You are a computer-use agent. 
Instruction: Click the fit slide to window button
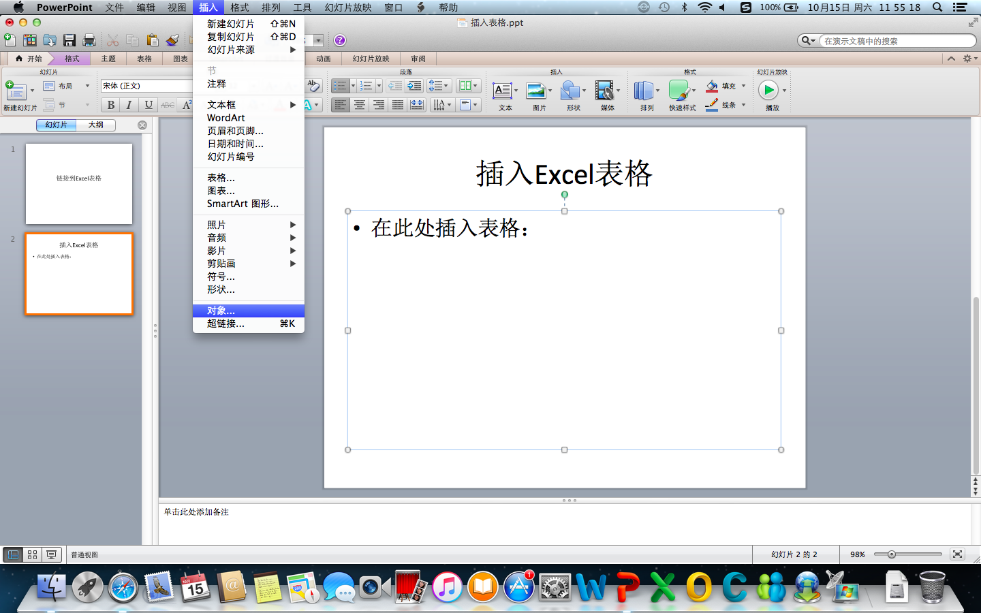pyautogui.click(x=957, y=554)
